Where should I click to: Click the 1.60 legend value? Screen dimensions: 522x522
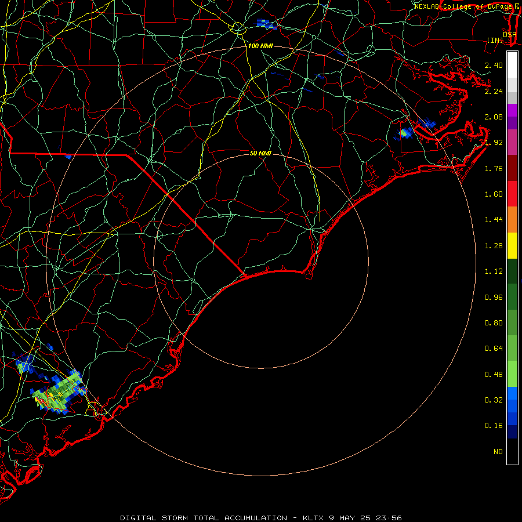pos(494,194)
